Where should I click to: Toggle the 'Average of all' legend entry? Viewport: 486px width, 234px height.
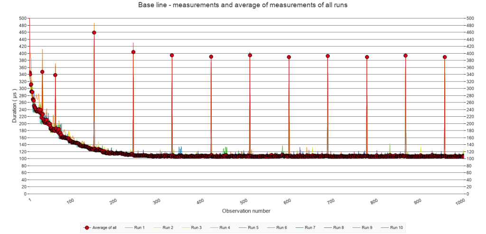click(103, 228)
